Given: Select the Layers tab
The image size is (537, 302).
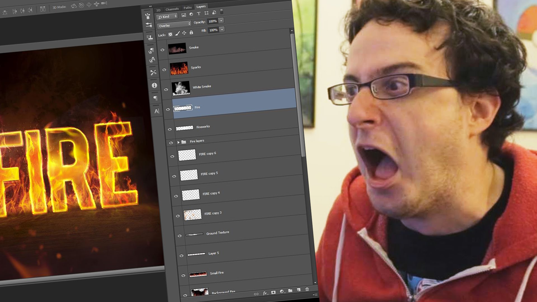Looking at the screenshot, I should point(201,6).
